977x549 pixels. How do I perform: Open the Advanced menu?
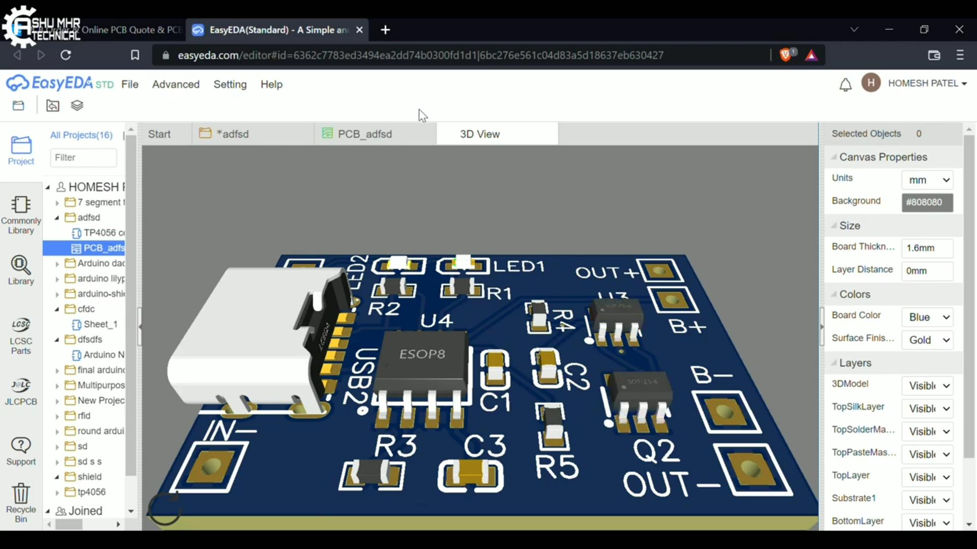176,84
